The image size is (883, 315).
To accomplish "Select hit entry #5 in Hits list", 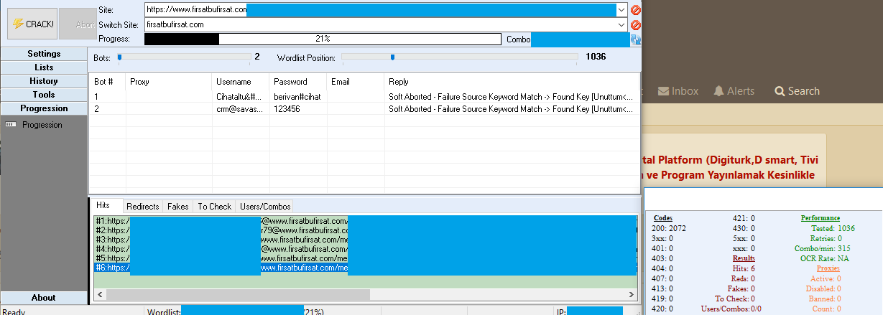I will tap(365, 258).
